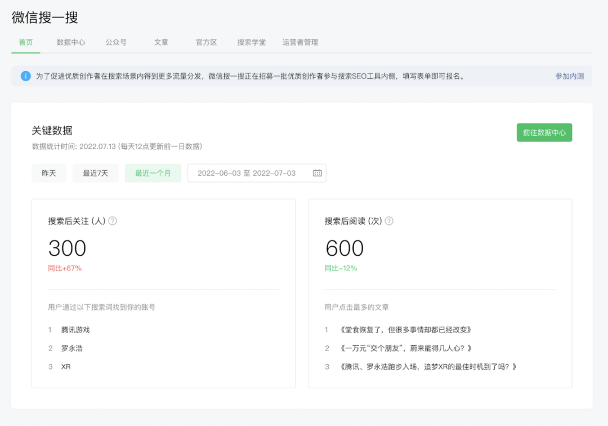Go to the 文章 tab

click(x=161, y=42)
